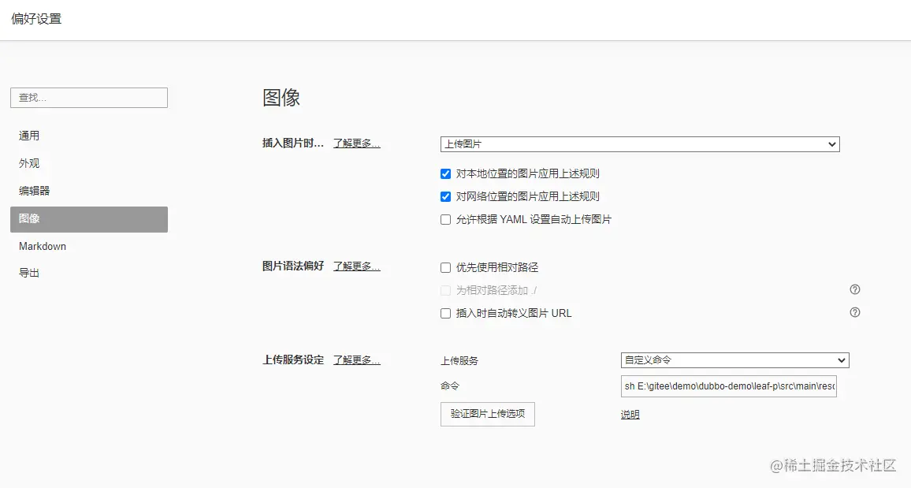Click the 图像 page heading
911x488 pixels.
pos(281,97)
